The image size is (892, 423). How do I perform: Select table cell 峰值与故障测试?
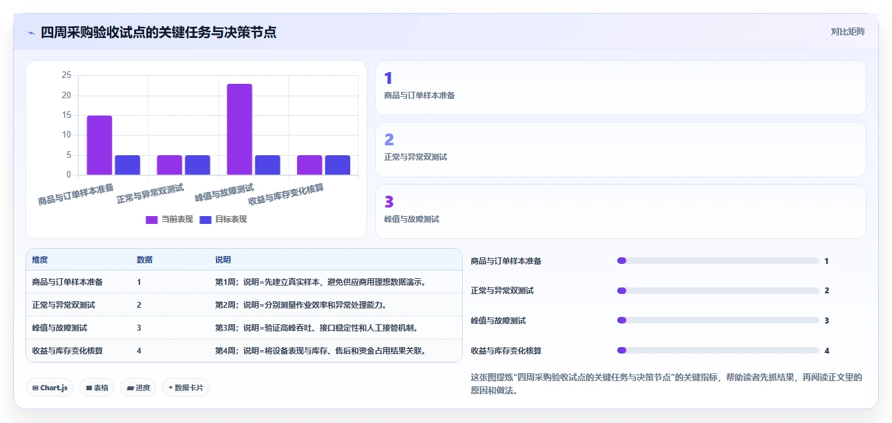60,328
